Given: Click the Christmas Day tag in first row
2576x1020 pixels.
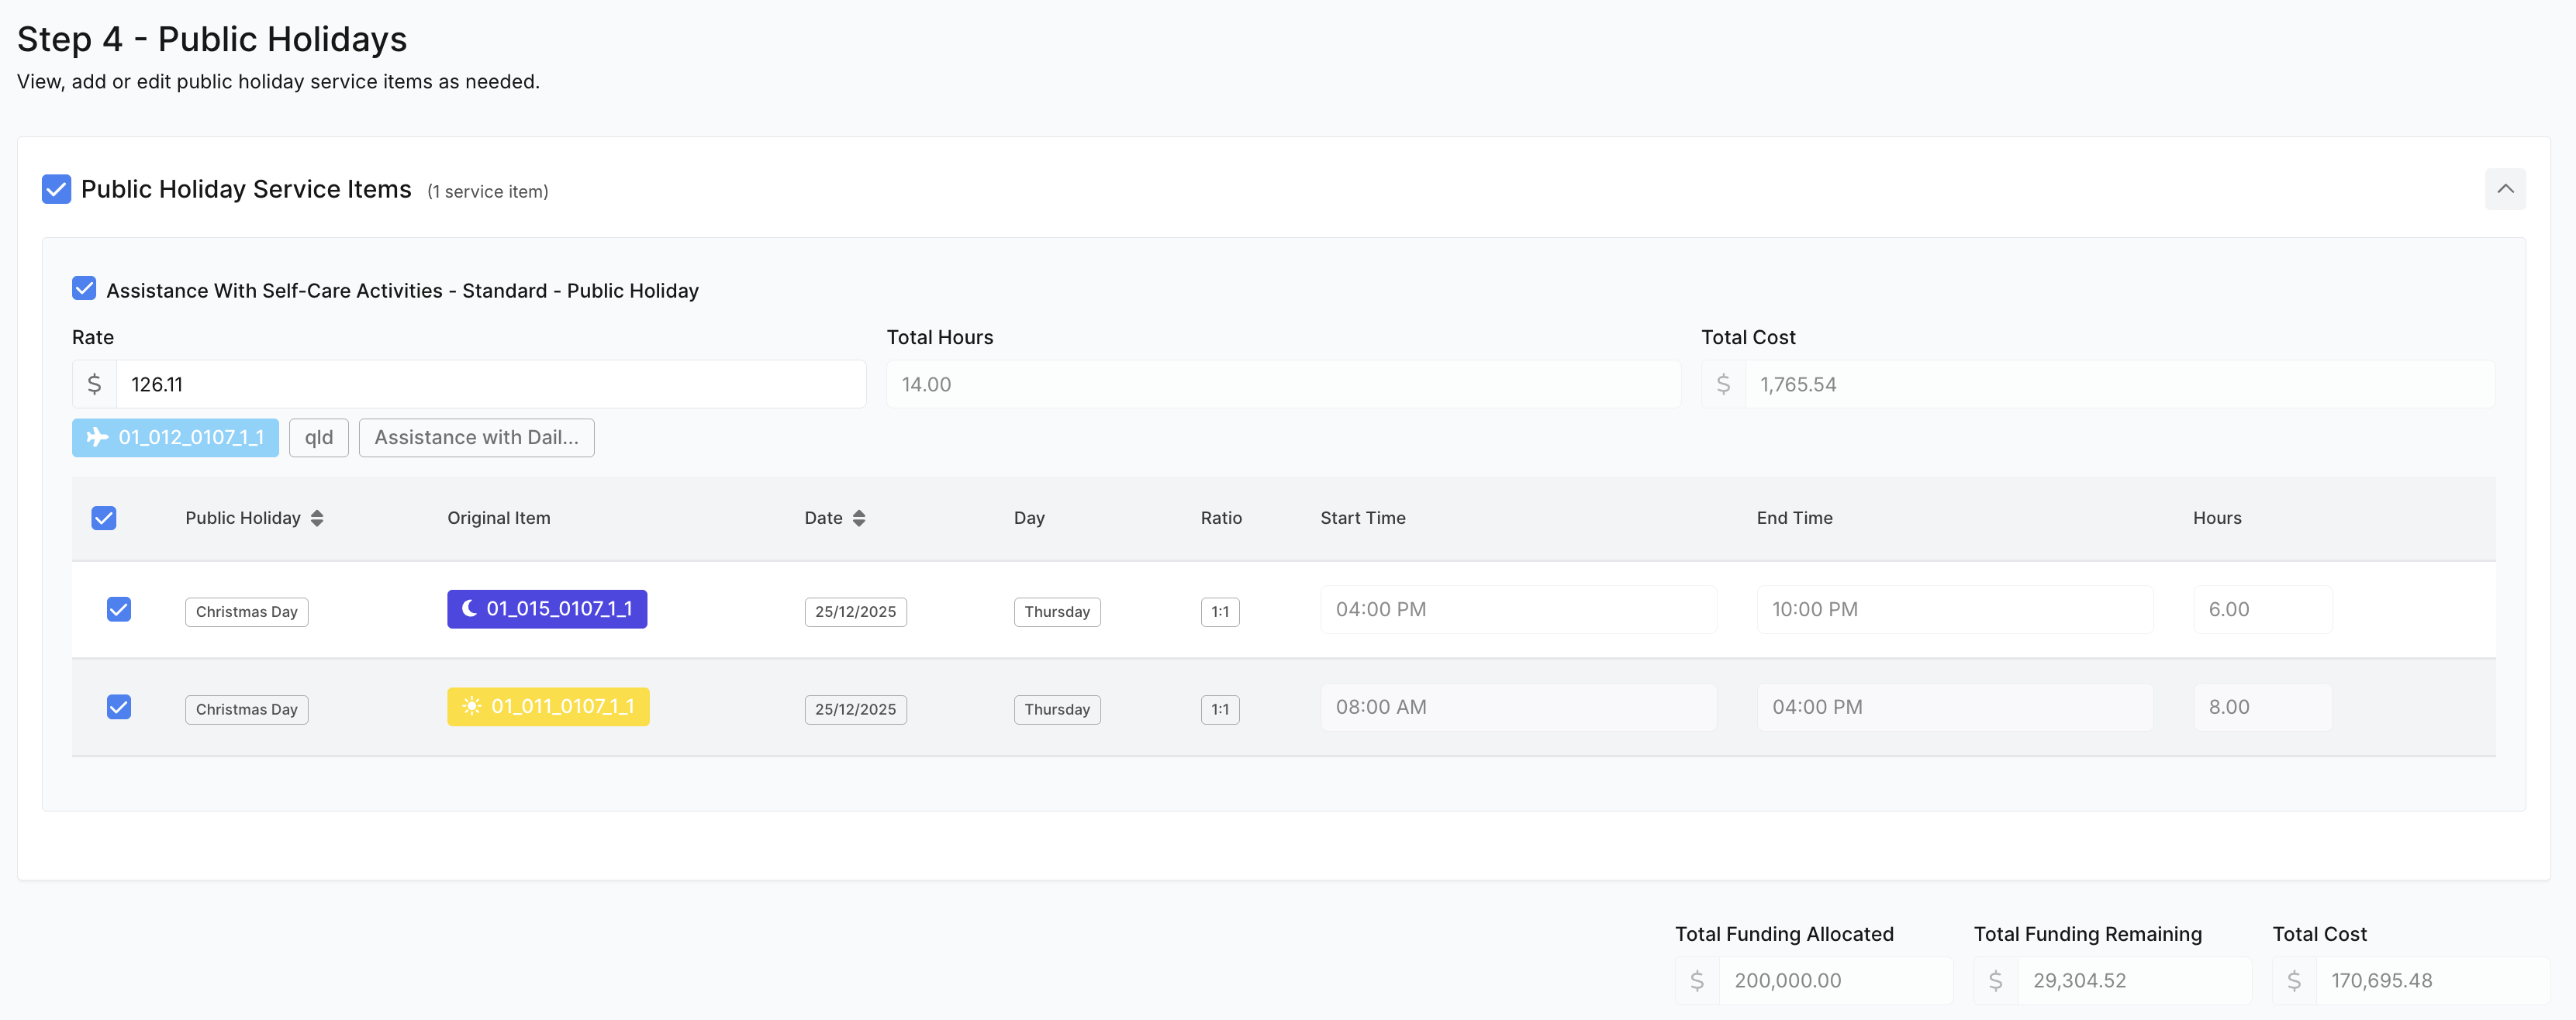Looking at the screenshot, I should pyautogui.click(x=247, y=611).
